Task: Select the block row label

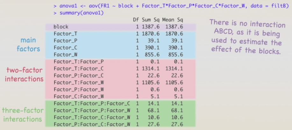Action: [61, 27]
